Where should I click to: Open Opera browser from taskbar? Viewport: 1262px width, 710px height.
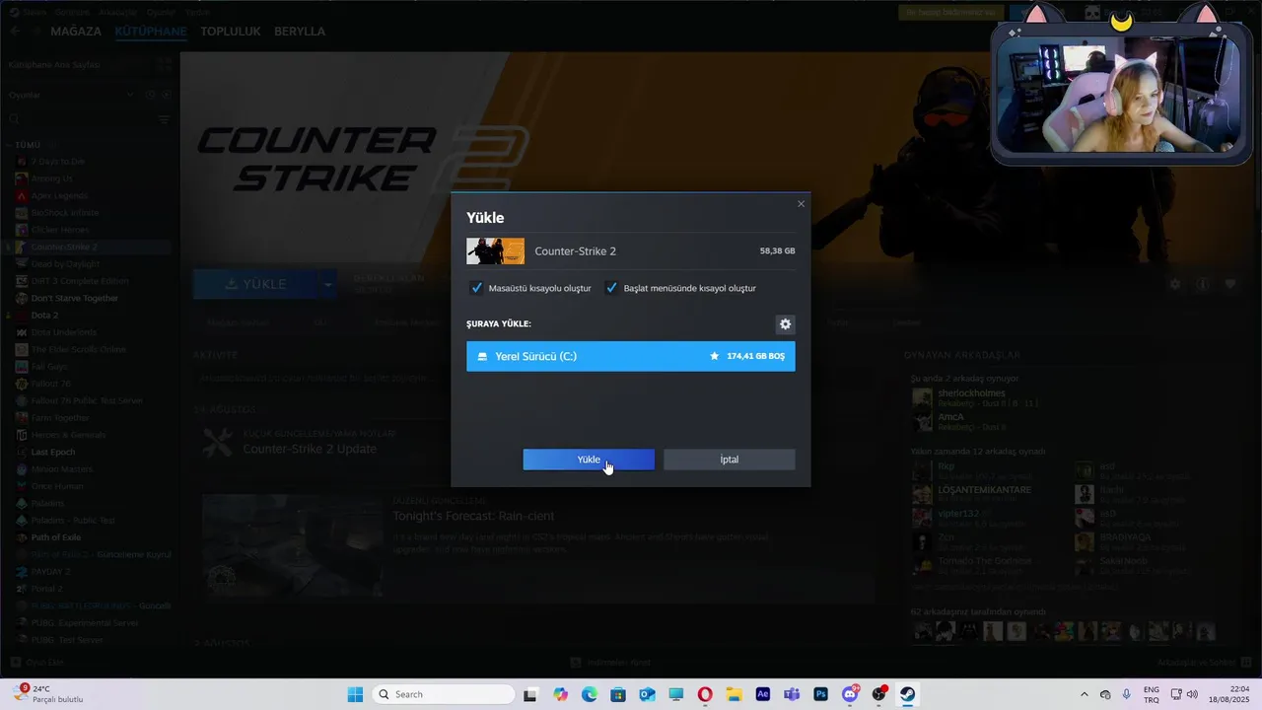tap(705, 694)
